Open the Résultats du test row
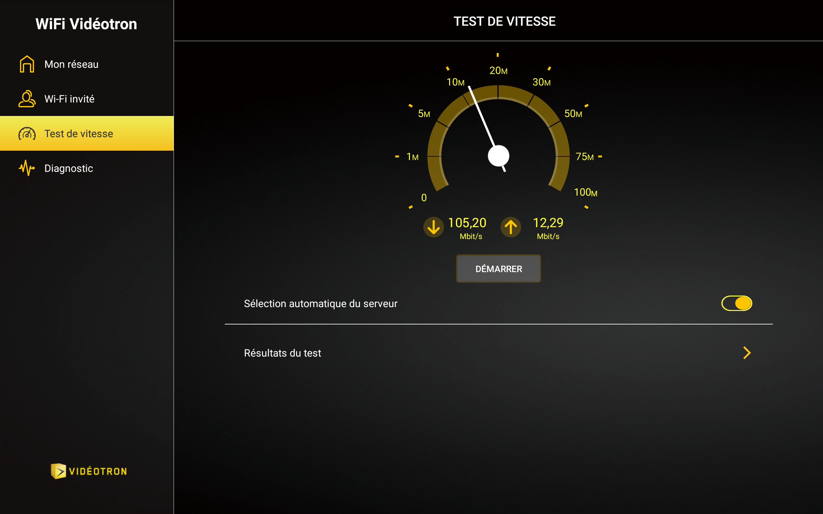Viewport: 823px width, 514px height. point(499,353)
